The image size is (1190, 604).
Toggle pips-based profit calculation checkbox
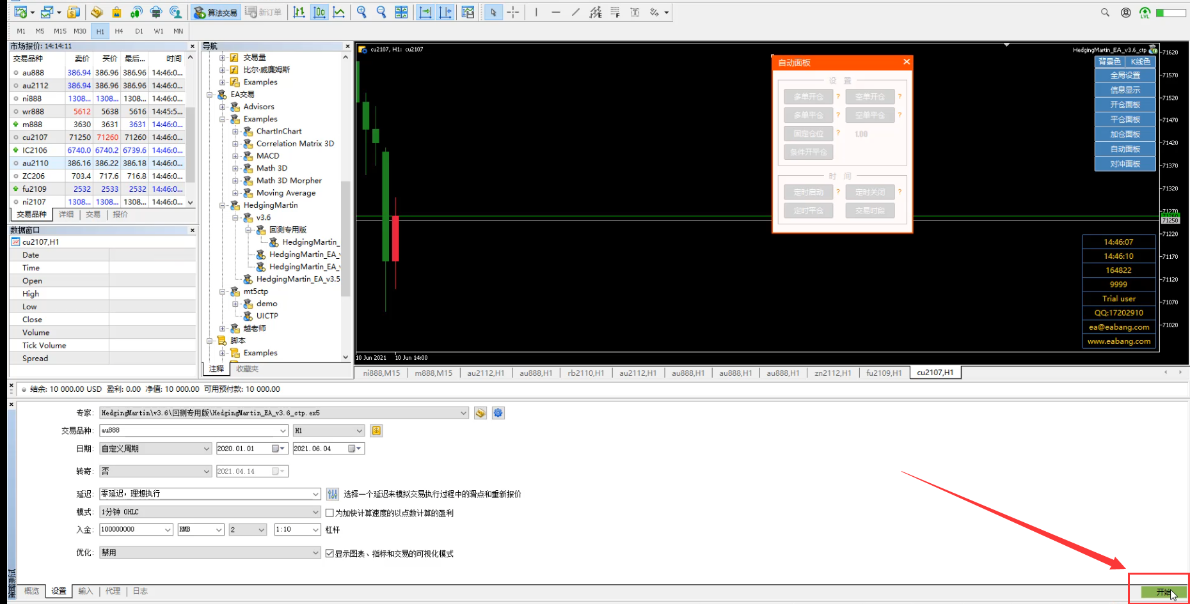pyautogui.click(x=329, y=513)
